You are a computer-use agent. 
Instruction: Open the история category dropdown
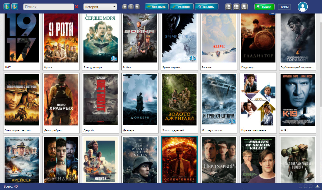click(x=100, y=7)
